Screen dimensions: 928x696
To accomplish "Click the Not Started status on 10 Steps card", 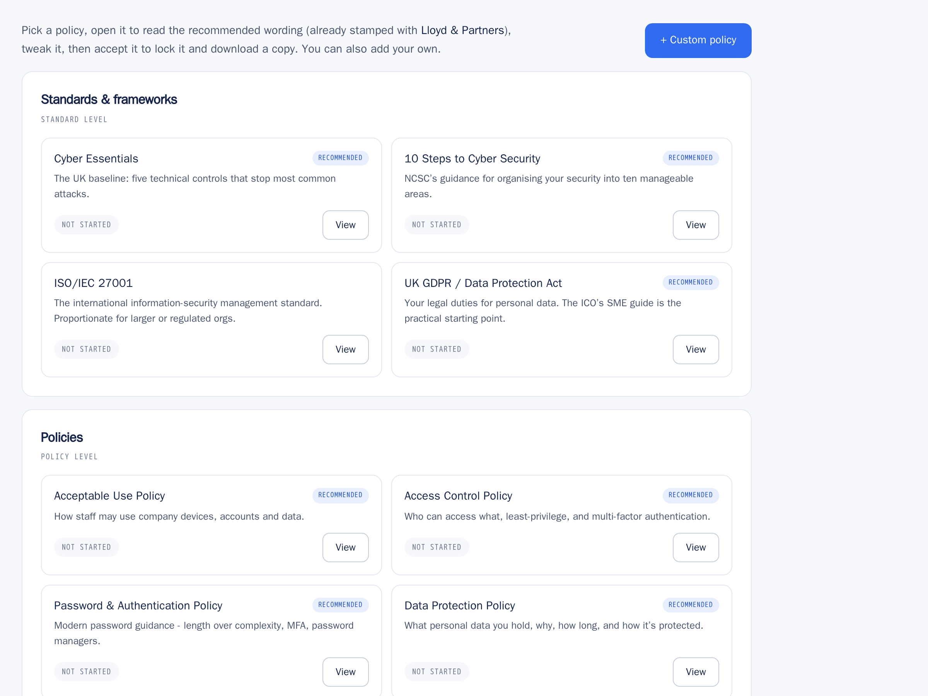I will point(437,225).
